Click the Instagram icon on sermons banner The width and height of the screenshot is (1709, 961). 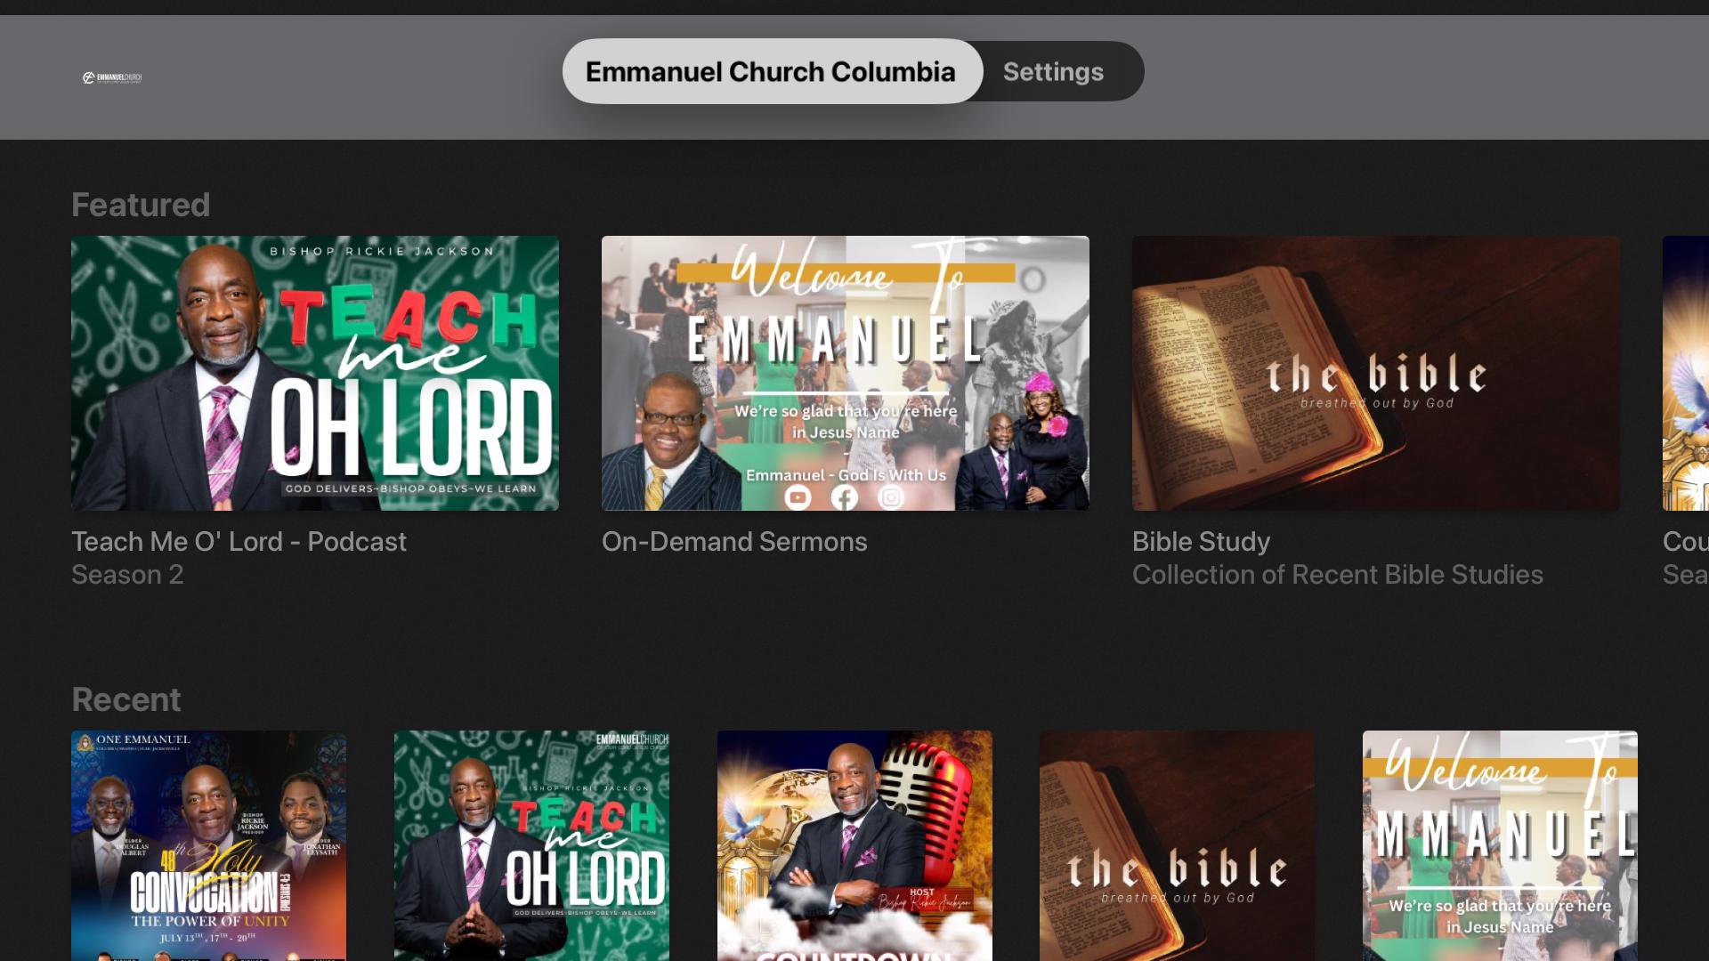pos(891,497)
